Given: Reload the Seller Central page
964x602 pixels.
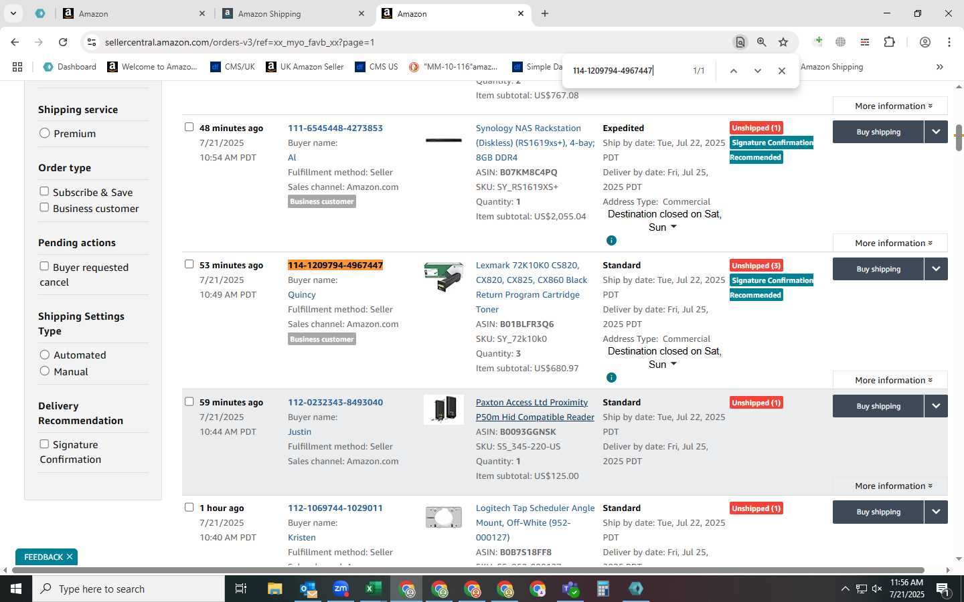Looking at the screenshot, I should click(x=63, y=42).
